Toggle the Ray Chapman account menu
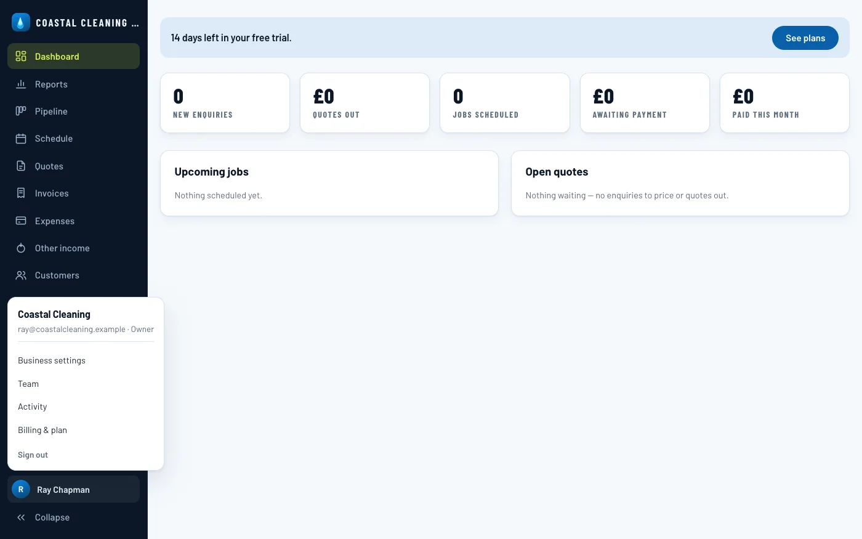The image size is (862, 539). pyautogui.click(x=73, y=489)
